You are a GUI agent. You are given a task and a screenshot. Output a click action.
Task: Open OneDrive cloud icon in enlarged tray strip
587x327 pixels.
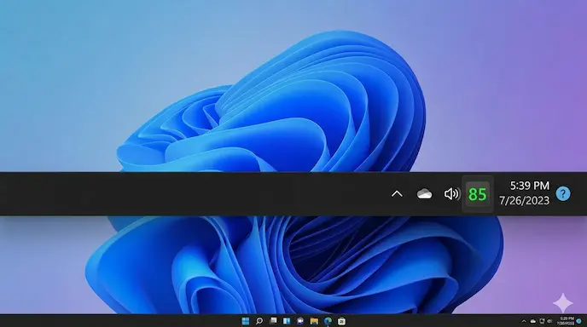point(425,194)
